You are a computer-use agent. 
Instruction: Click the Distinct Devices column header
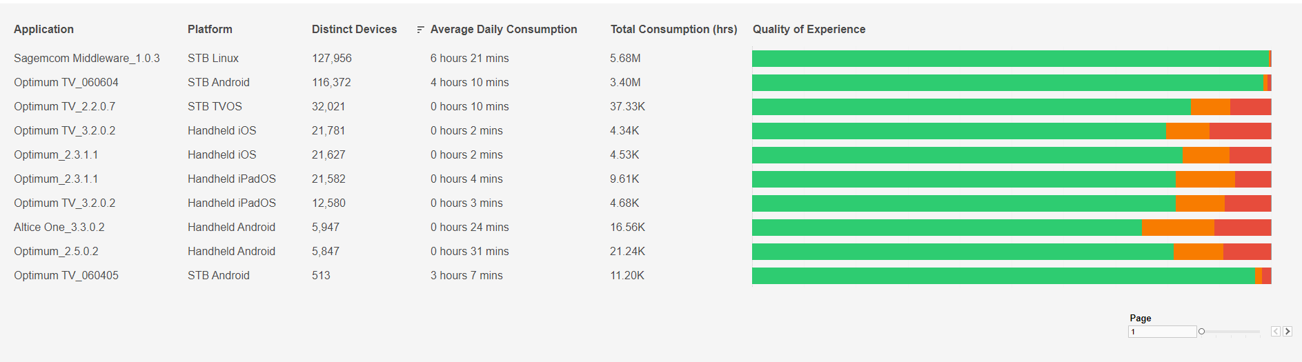pos(354,29)
